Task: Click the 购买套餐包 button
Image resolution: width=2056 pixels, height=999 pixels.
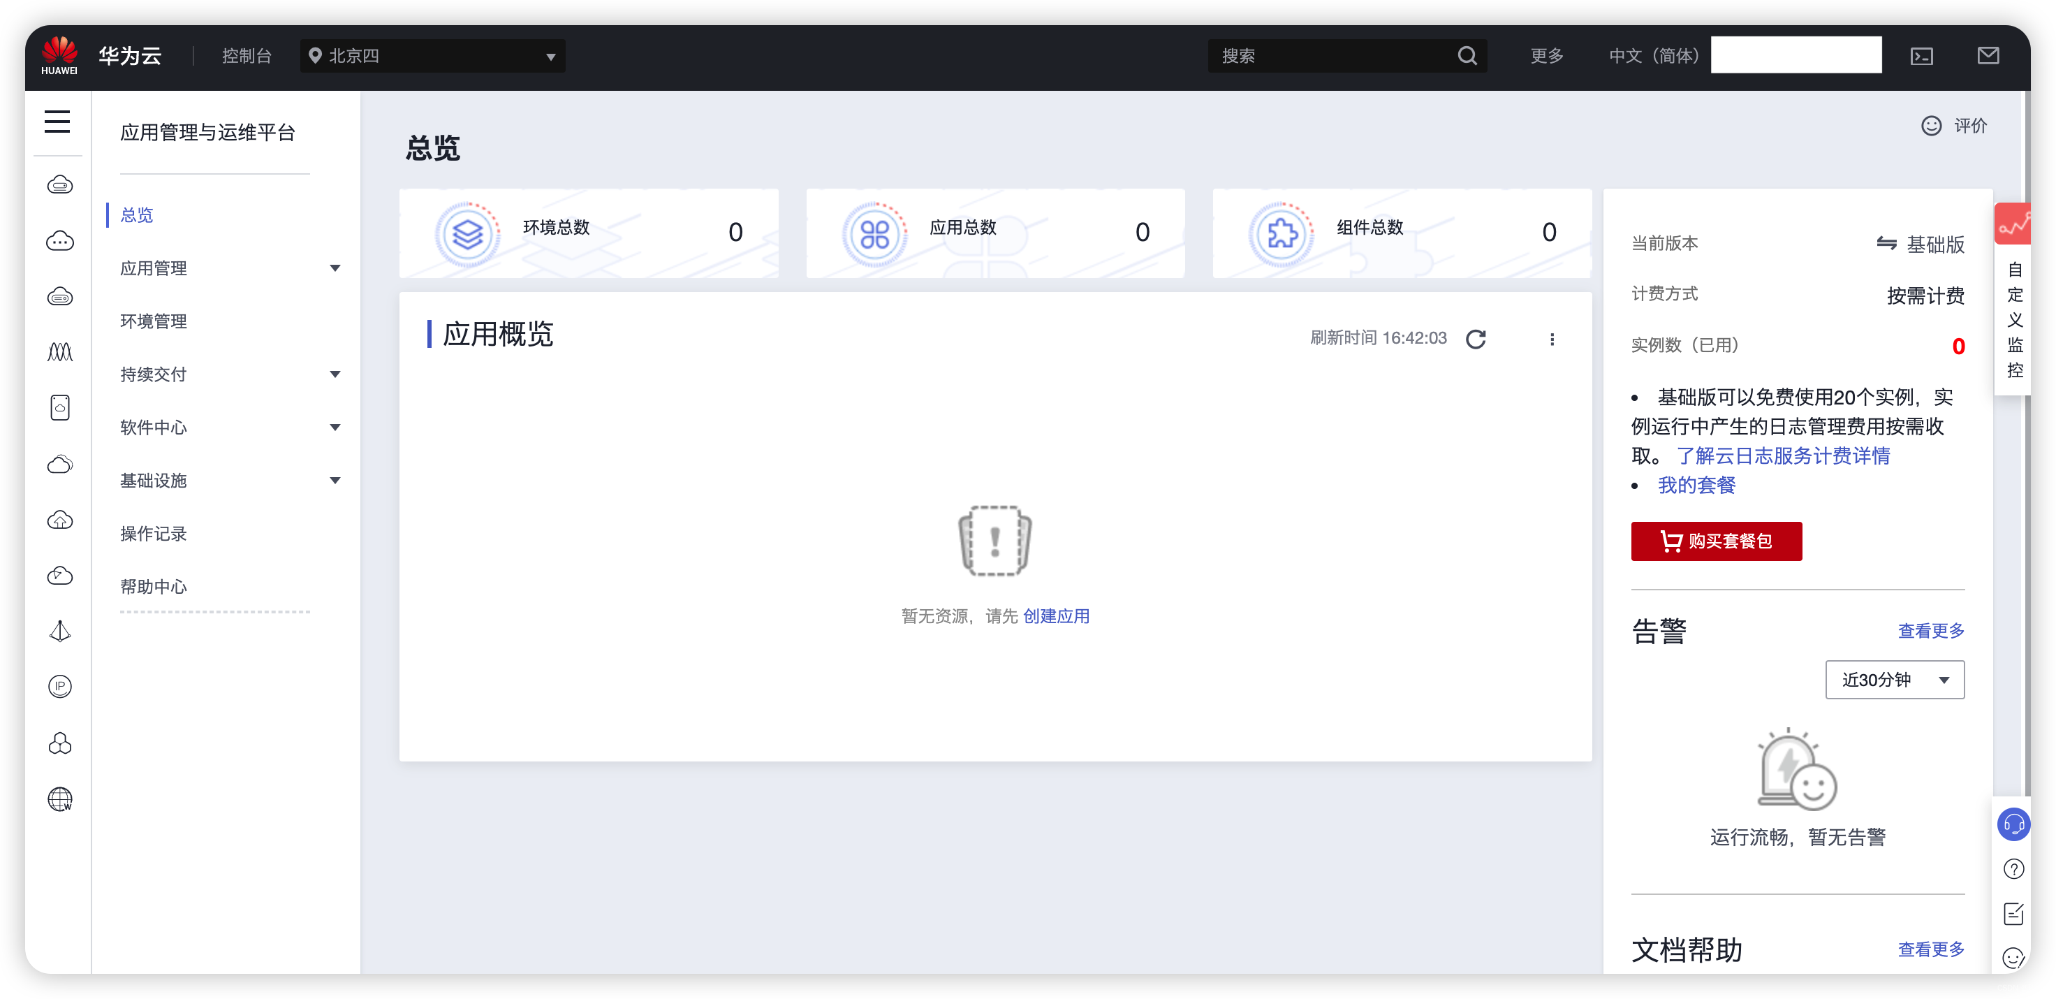Action: click(1716, 541)
